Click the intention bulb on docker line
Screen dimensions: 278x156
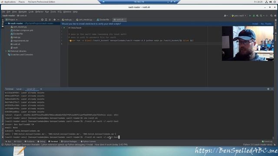pyautogui.click(x=70, y=41)
